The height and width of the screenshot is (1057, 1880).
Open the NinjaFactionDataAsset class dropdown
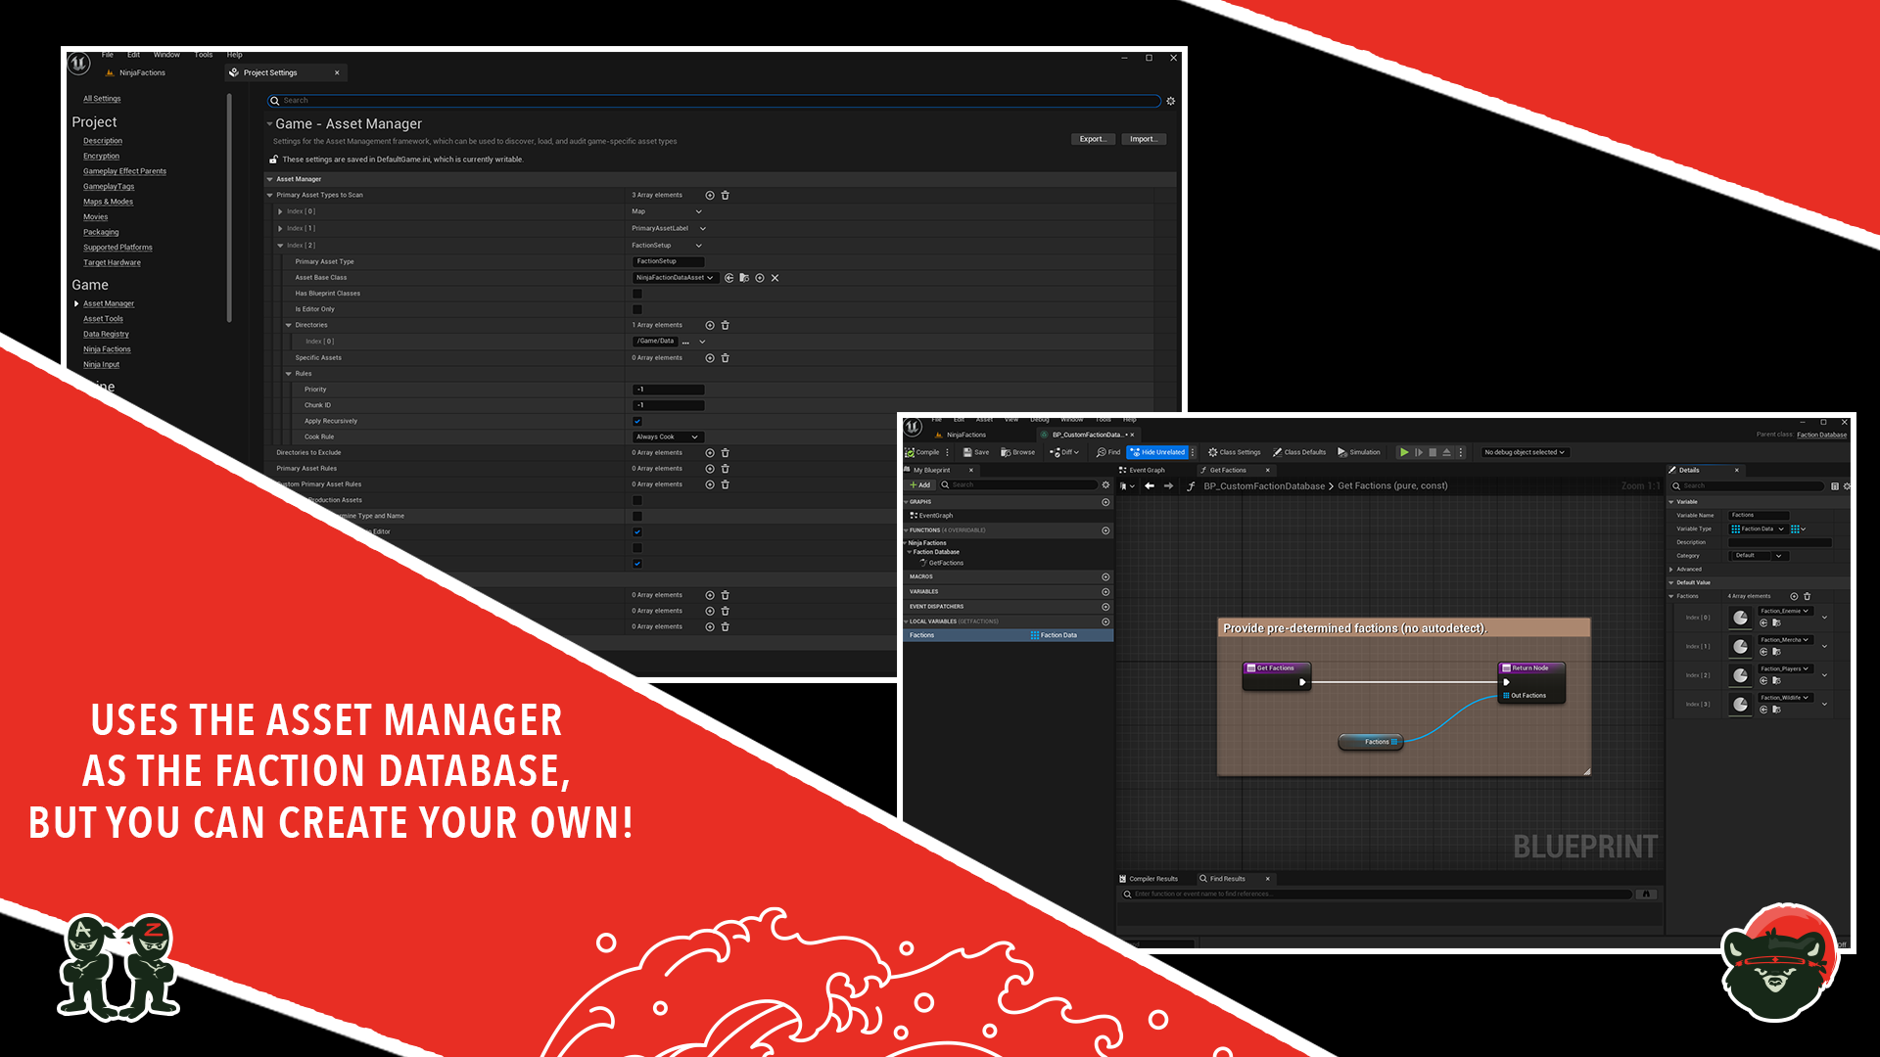click(675, 278)
